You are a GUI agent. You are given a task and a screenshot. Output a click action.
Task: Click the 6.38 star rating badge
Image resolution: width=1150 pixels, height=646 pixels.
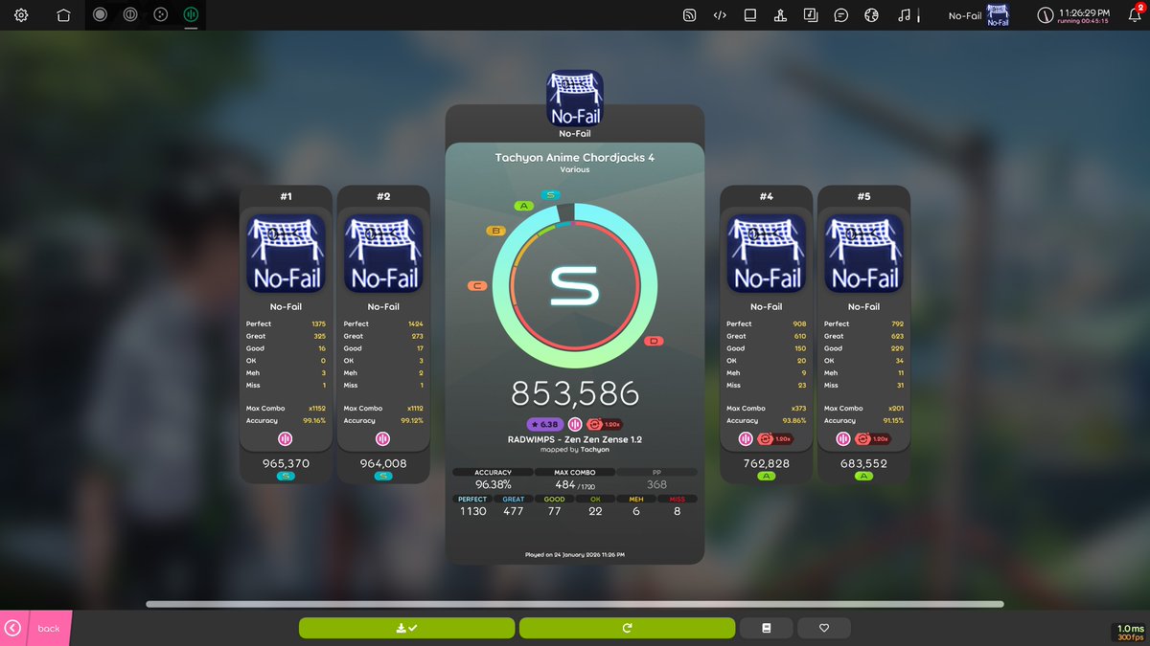(x=544, y=424)
